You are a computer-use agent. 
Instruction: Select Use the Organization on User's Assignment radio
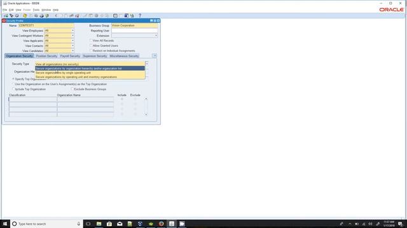13,84
